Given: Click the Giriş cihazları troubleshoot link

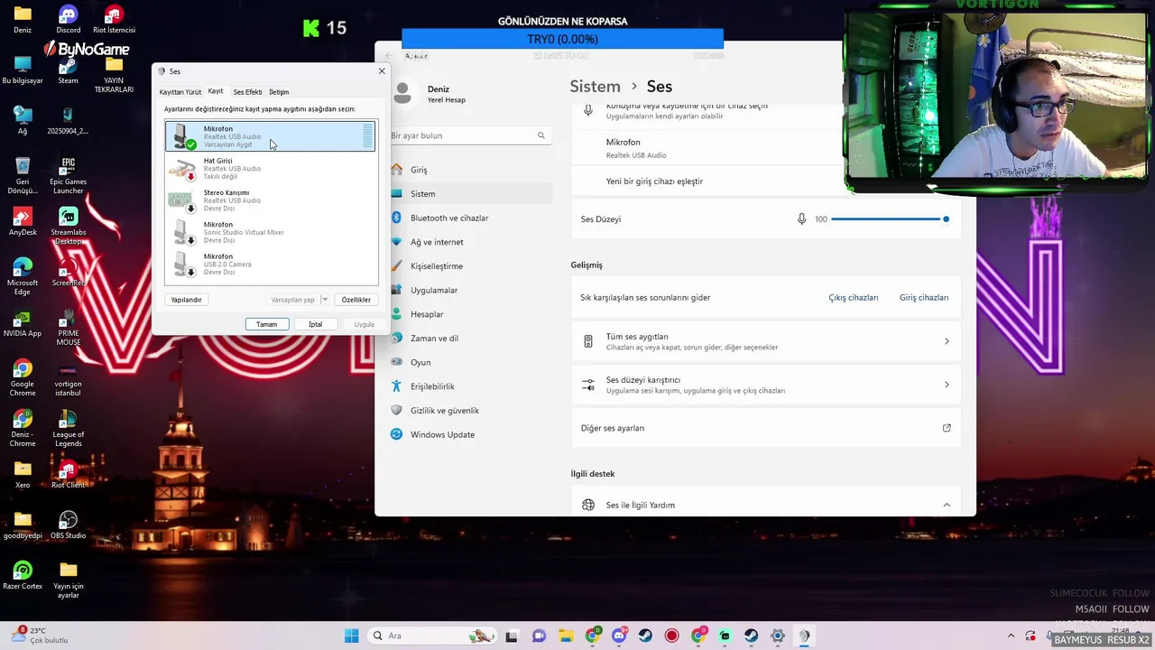Looking at the screenshot, I should click(x=924, y=297).
